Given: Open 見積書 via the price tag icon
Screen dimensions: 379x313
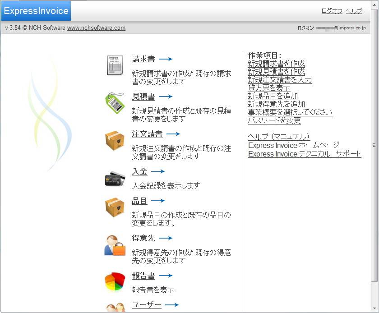Looking at the screenshot, I should [114, 102].
